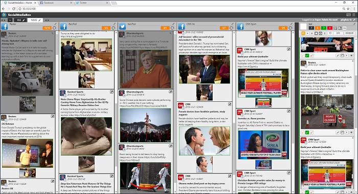The image size is (358, 194).
Task: Click the browser back arrow
Action: [3, 9]
